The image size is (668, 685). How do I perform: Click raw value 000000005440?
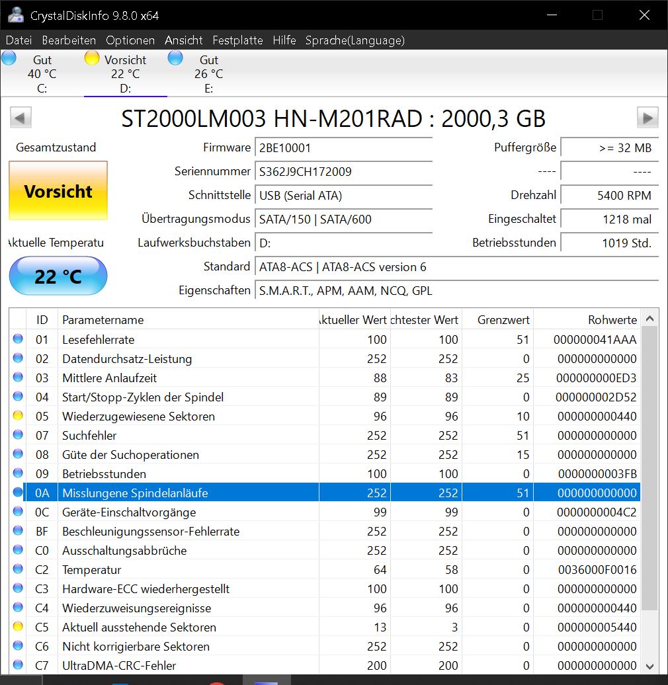point(597,627)
